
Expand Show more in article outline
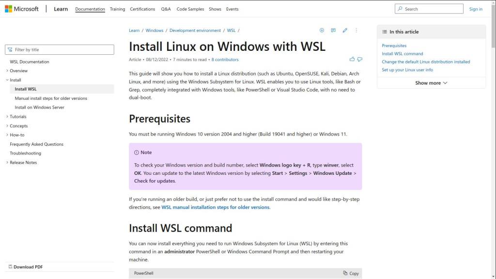click(x=431, y=83)
